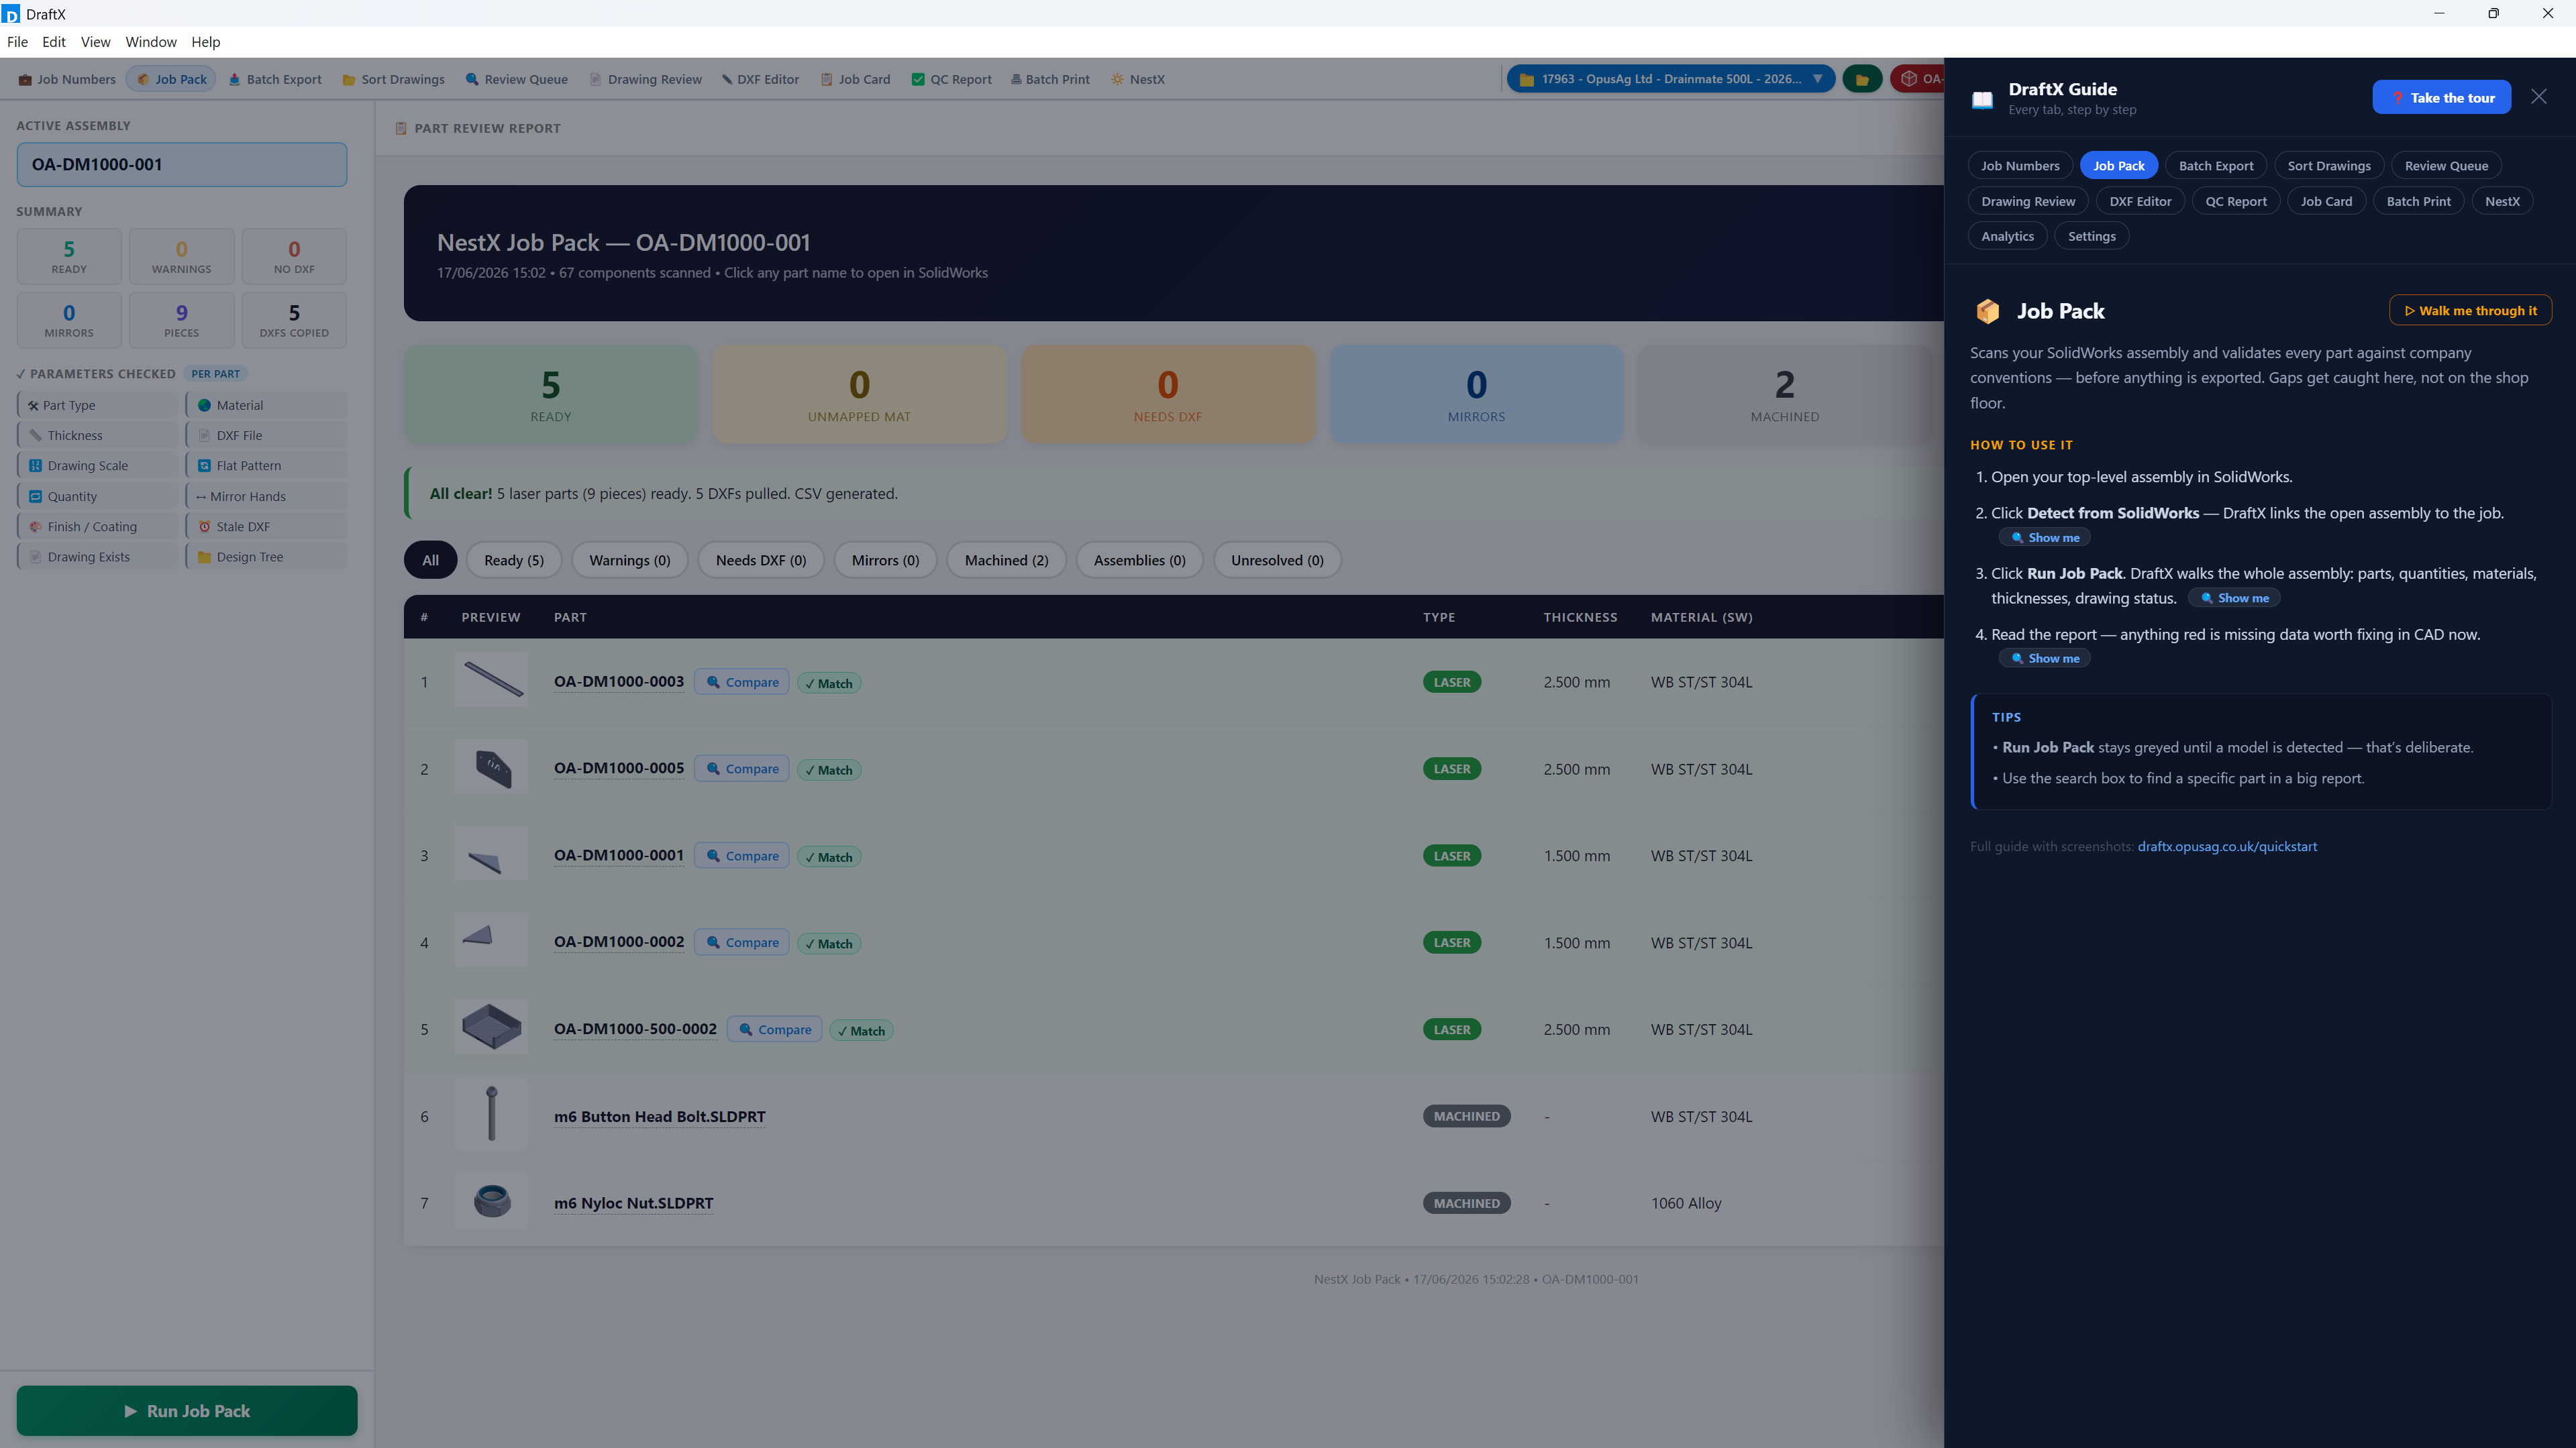The image size is (2576, 1448).
Task: Click Show me beside the Run Job Pack step
Action: pos(2234,598)
